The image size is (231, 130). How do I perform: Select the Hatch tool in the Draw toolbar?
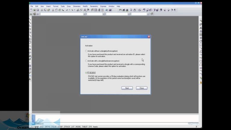point(30,66)
